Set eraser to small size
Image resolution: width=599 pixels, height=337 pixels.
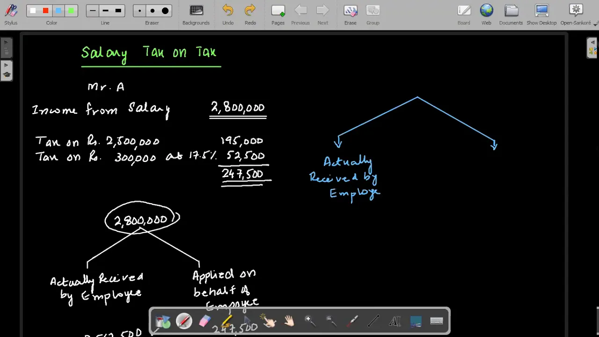pyautogui.click(x=139, y=11)
